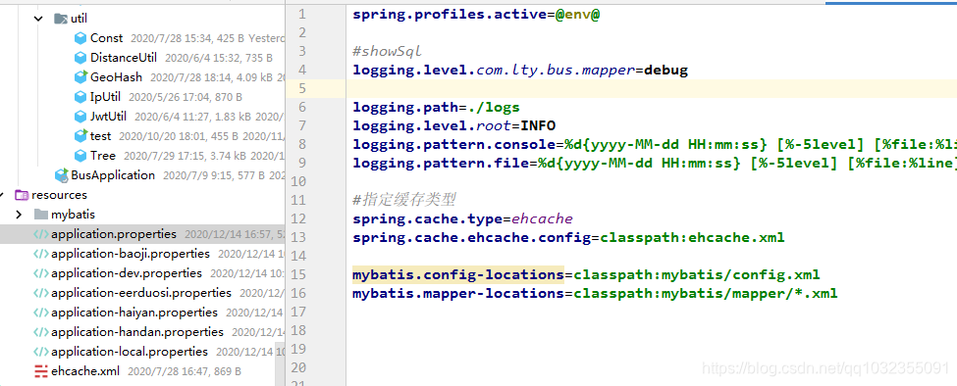Click line number 15 in gutter
The height and width of the screenshot is (386, 957).
click(298, 274)
